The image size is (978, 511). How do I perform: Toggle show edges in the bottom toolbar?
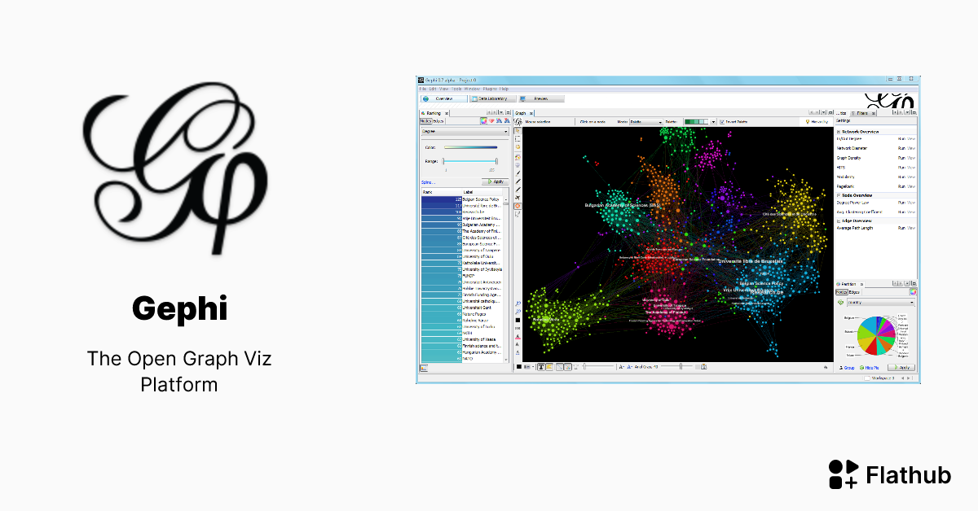[559, 366]
